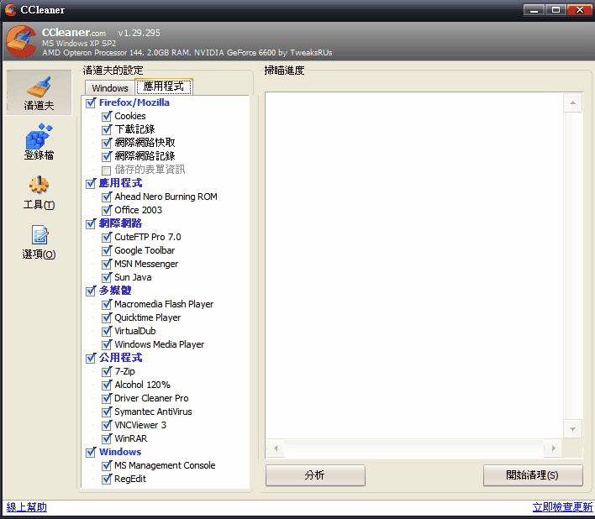Select the Firefox/Mozilla category label
Image resolution: width=595 pixels, height=519 pixels.
(134, 102)
